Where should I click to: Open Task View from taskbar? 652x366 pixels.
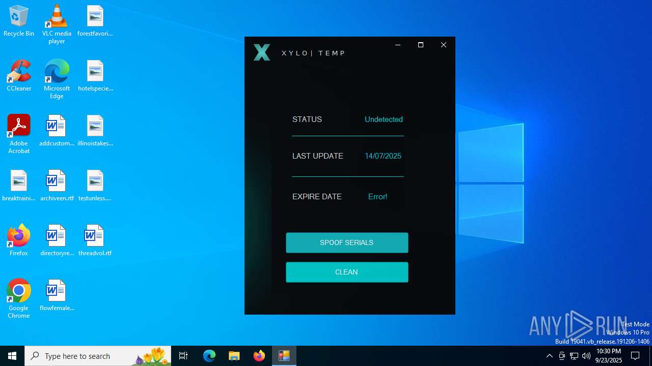click(x=183, y=356)
